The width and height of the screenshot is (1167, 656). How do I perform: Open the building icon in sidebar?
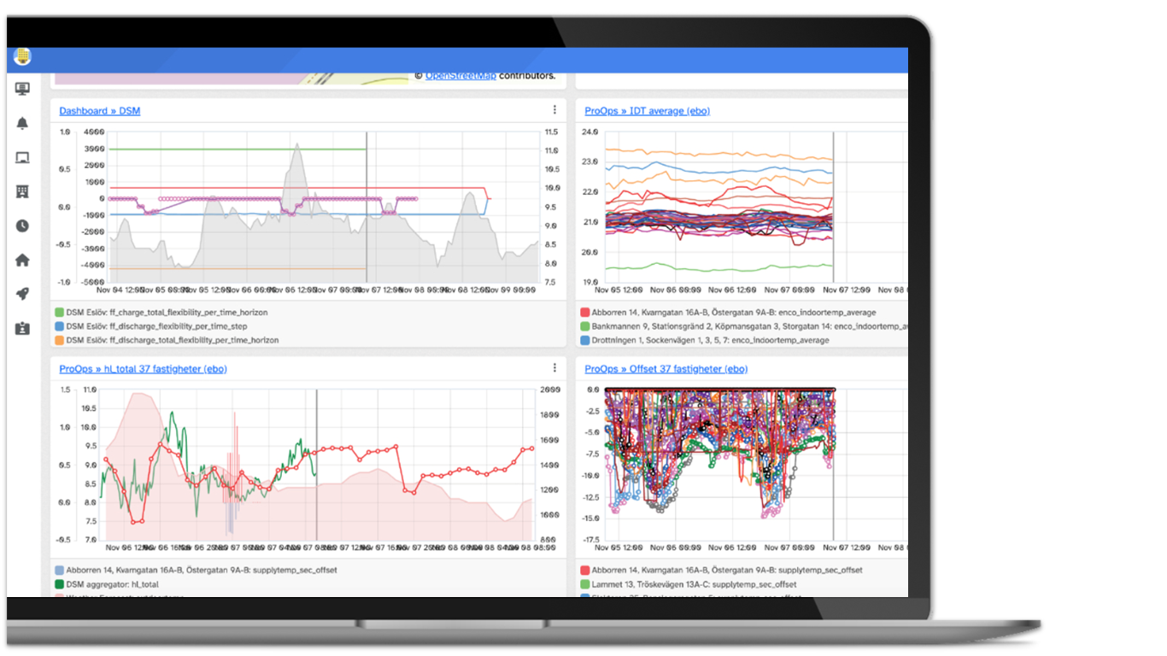(22, 191)
